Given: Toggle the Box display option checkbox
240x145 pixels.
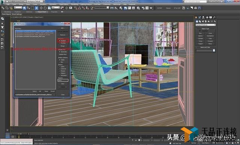Looking at the screenshot, I should pos(59,62).
